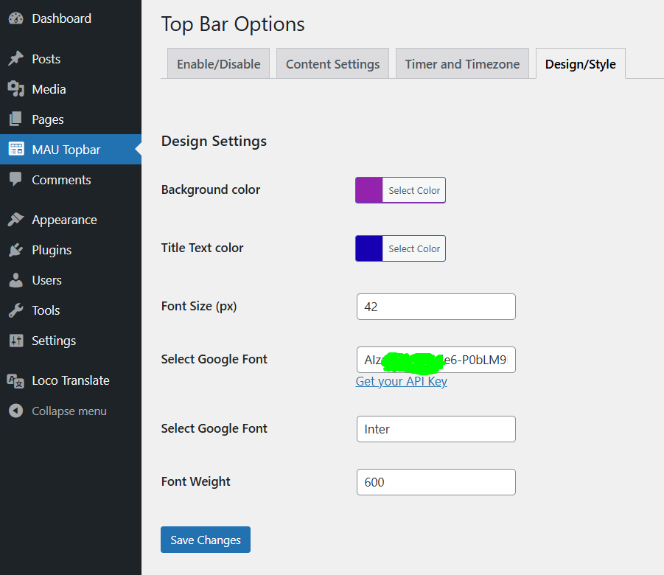
Task: Select MAU Topbar menu item
Action: pos(71,149)
